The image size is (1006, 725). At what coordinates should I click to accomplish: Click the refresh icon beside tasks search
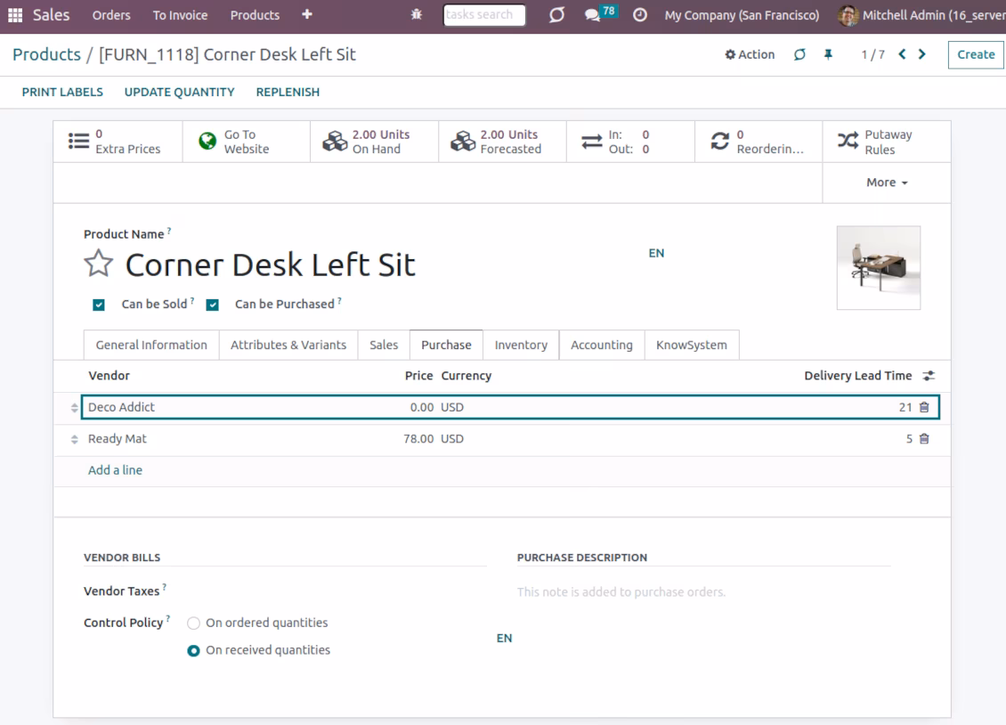coord(556,14)
